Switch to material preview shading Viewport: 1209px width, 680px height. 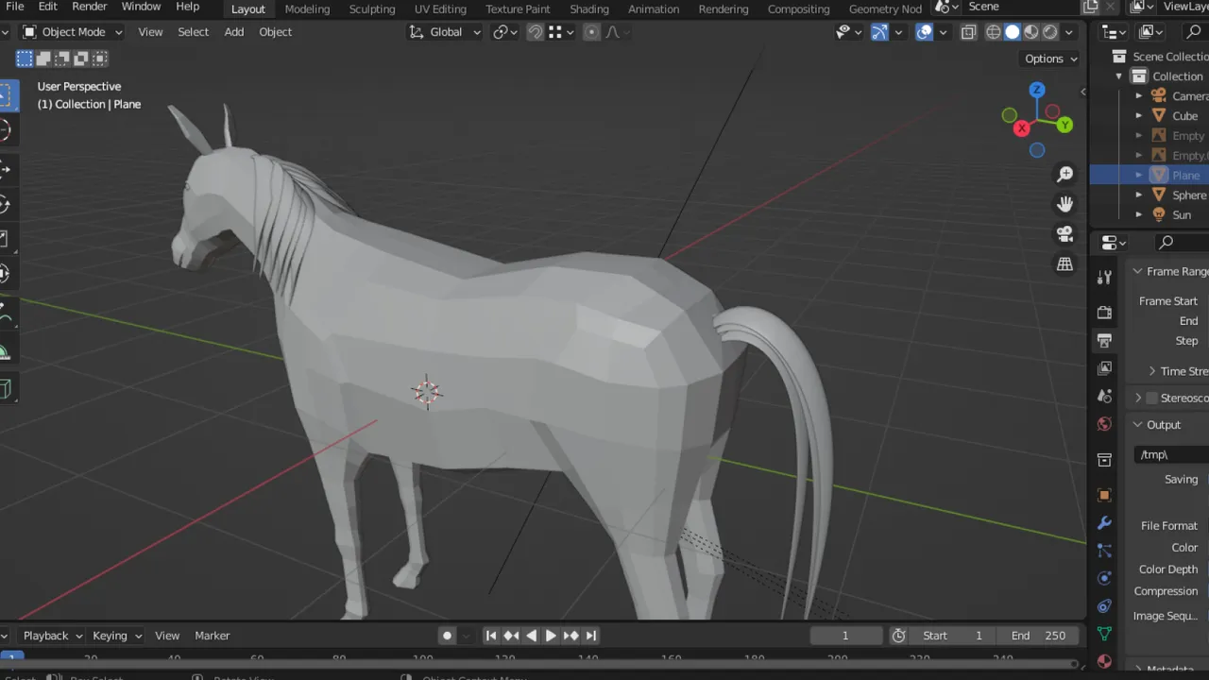click(x=1031, y=32)
